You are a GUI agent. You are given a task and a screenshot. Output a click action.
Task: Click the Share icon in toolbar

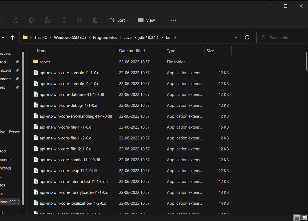pyautogui.click(x=79, y=20)
